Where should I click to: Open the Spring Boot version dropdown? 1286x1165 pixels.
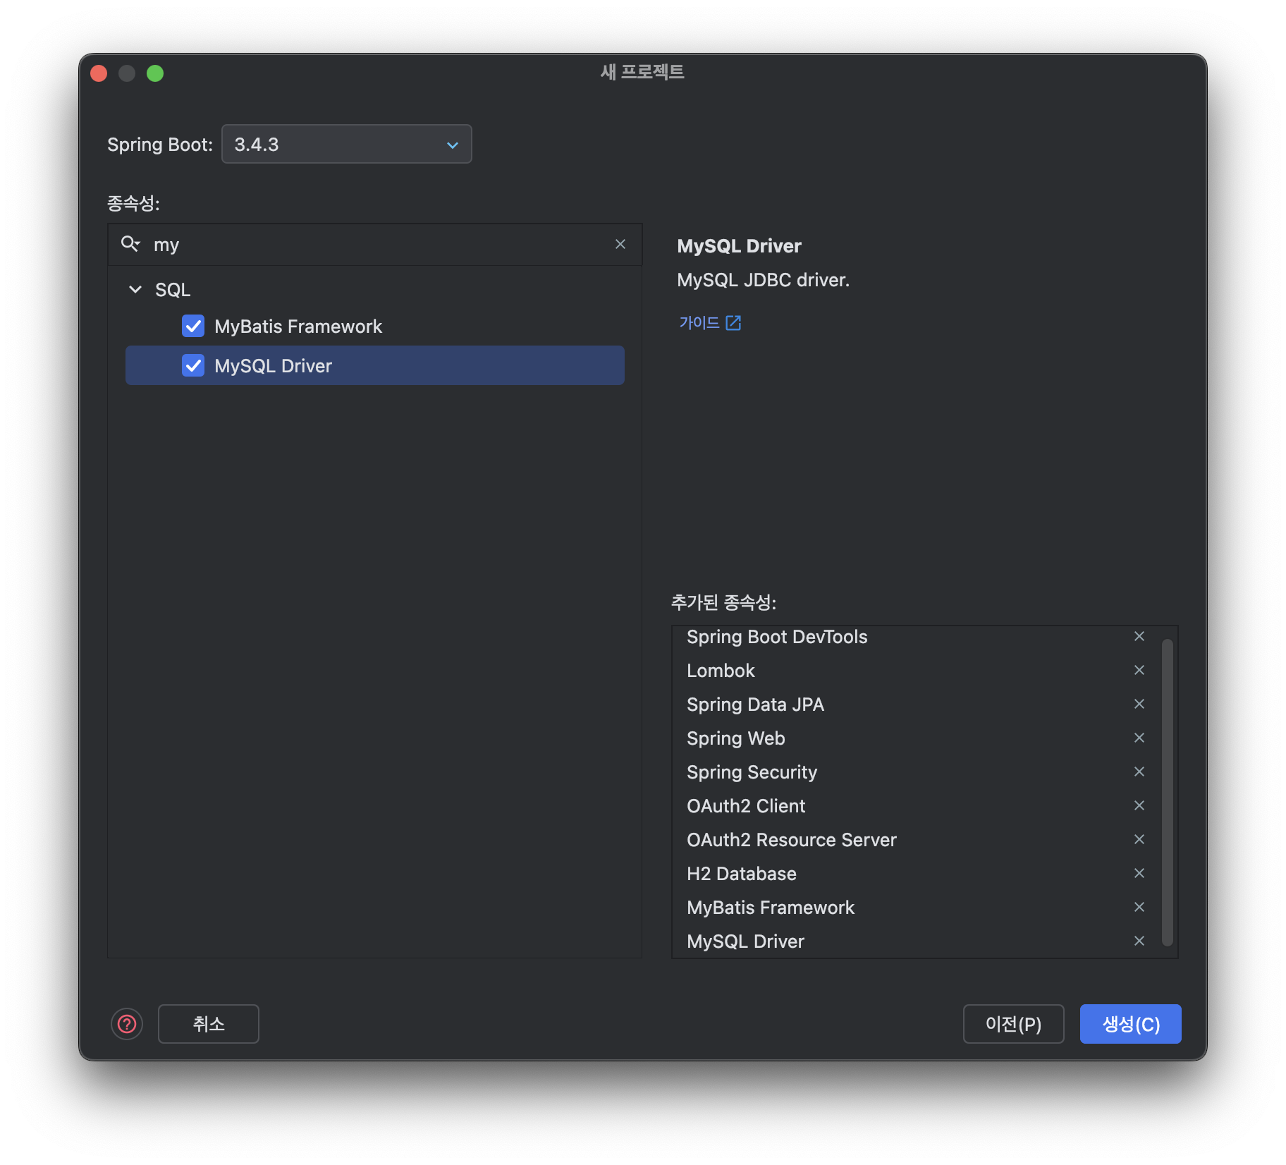coord(347,144)
